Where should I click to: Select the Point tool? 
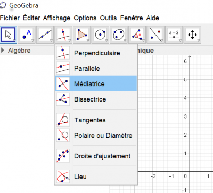[27, 35]
